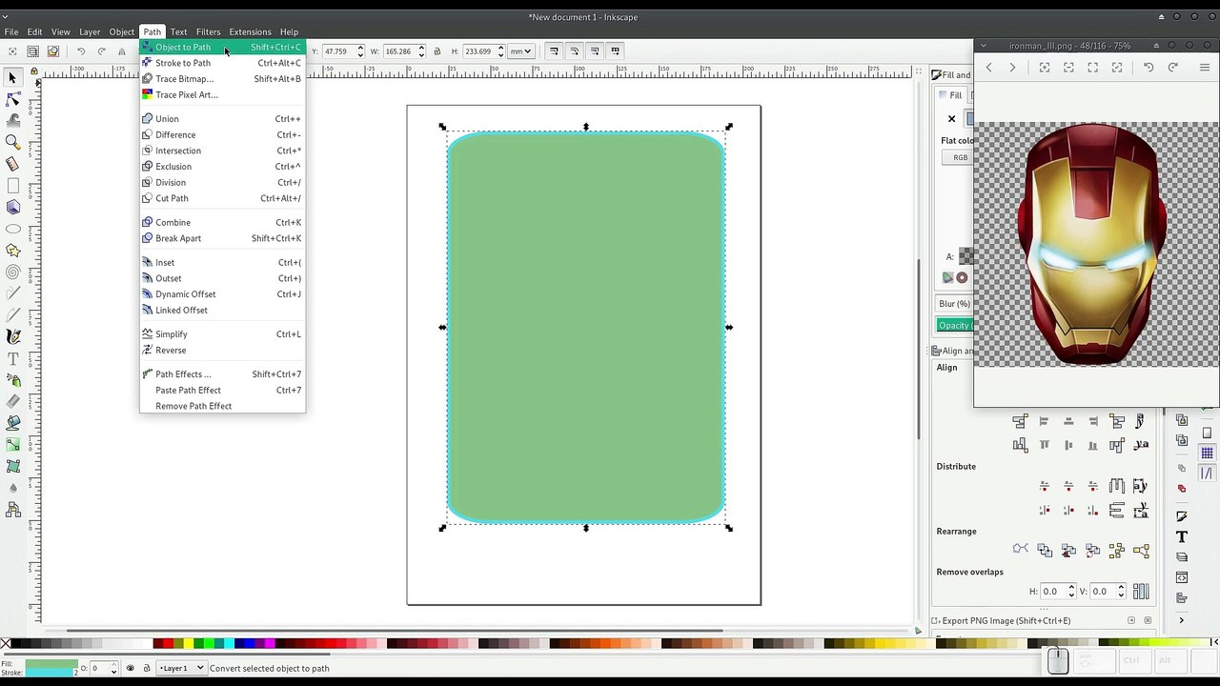Viewport: 1220px width, 686px height.
Task: Select the Selector arrow tool
Action: pyautogui.click(x=13, y=78)
